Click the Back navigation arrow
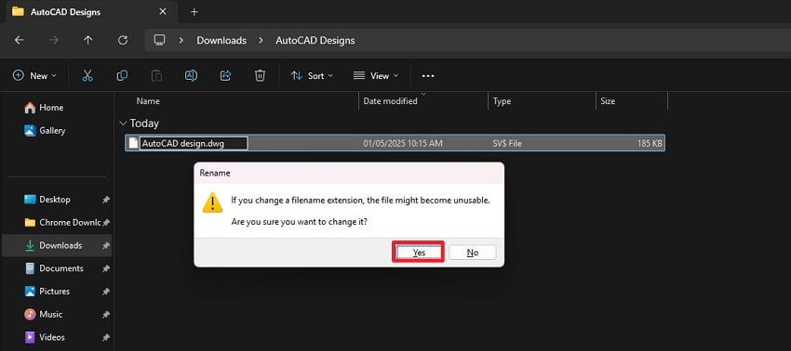The width and height of the screenshot is (791, 351). (20, 40)
